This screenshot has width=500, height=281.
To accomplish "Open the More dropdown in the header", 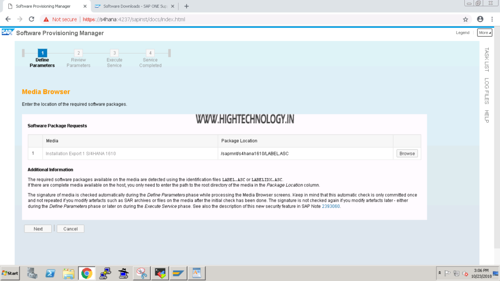I will point(485,33).
